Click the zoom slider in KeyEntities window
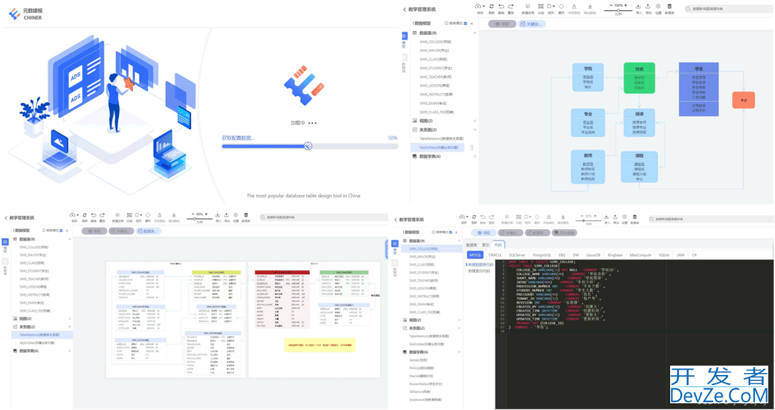Viewport: 775px width, 410px height. [x=618, y=10]
